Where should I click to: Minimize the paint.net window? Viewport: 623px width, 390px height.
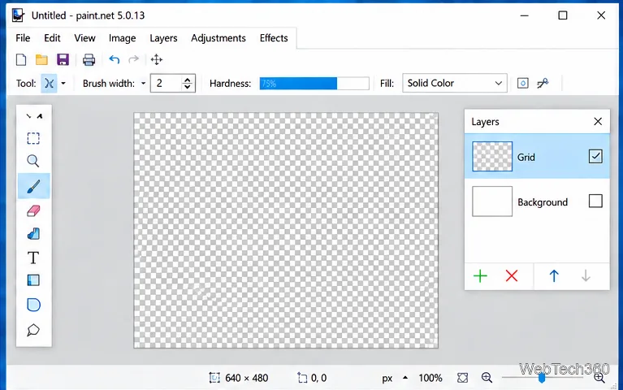point(525,15)
